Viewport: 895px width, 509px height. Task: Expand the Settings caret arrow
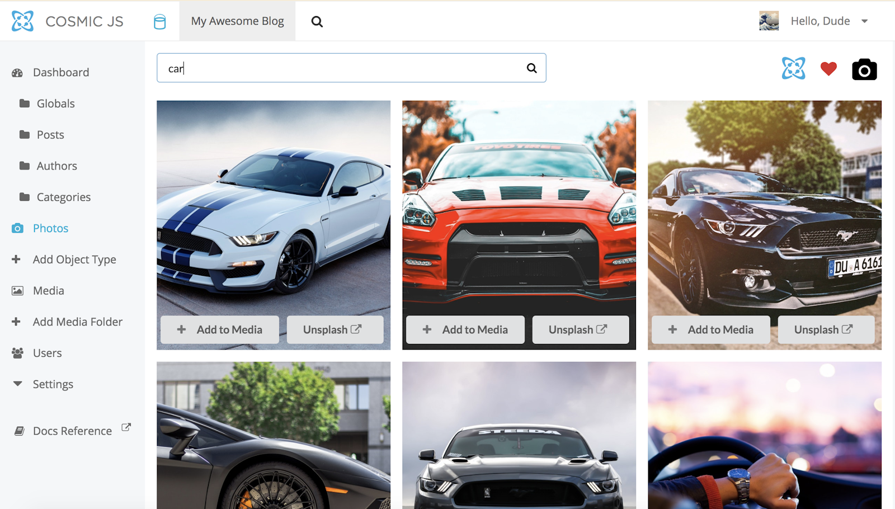(x=18, y=384)
